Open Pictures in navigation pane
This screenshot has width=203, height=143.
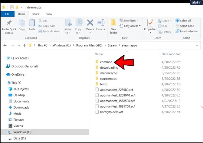pos(19,120)
